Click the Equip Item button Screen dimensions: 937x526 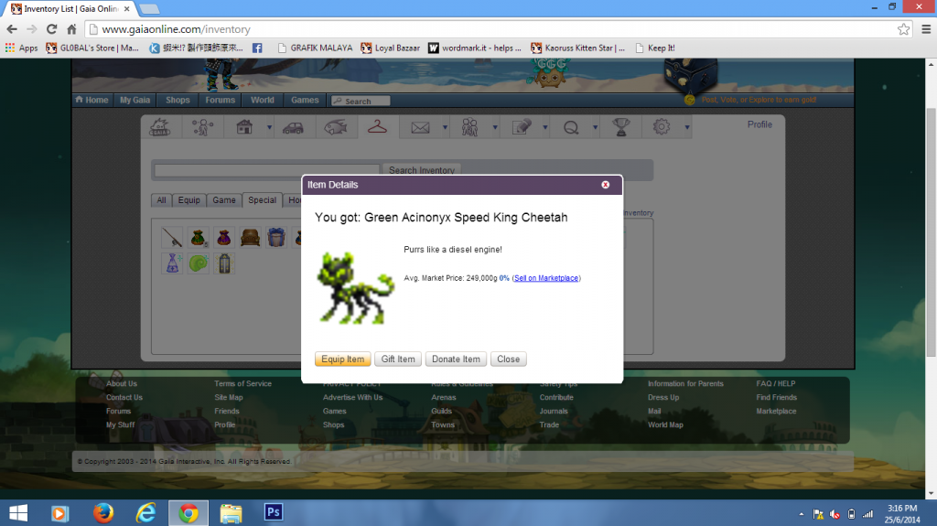pos(342,360)
